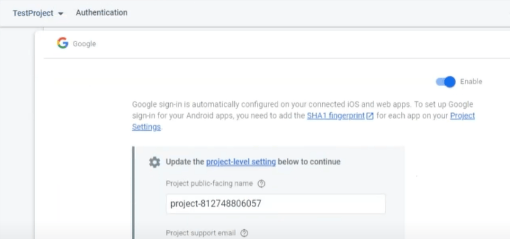The image size is (510, 239).
Task: Click the gear icon beside Update notice
Action: coord(155,162)
